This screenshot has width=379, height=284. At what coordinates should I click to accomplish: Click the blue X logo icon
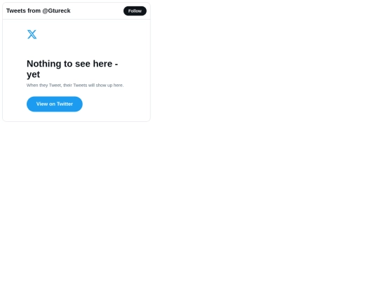click(x=32, y=34)
